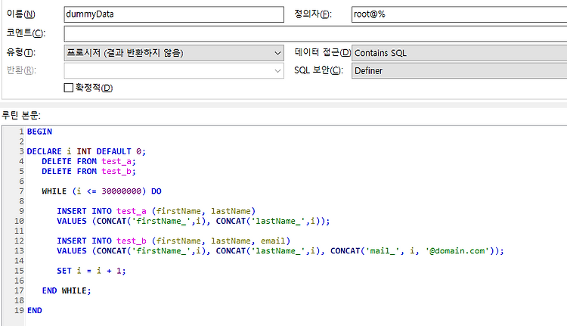Click the empty comment input field

coord(315,33)
